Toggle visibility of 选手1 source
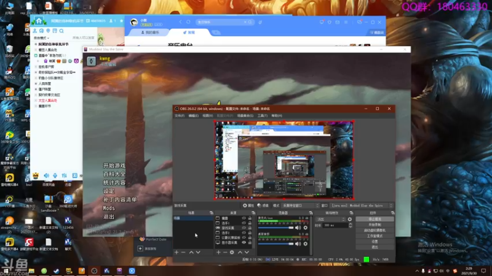Screen dimensions: 492x276 [x=244, y=223]
